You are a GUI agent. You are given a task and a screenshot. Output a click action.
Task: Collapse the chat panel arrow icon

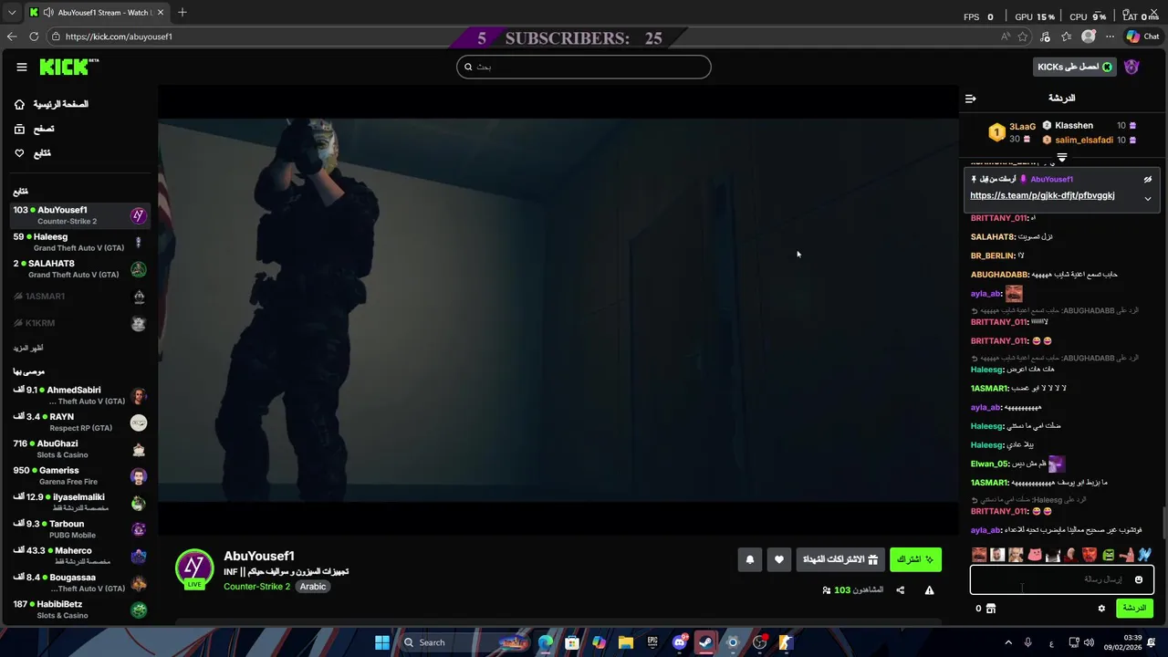coord(971,98)
